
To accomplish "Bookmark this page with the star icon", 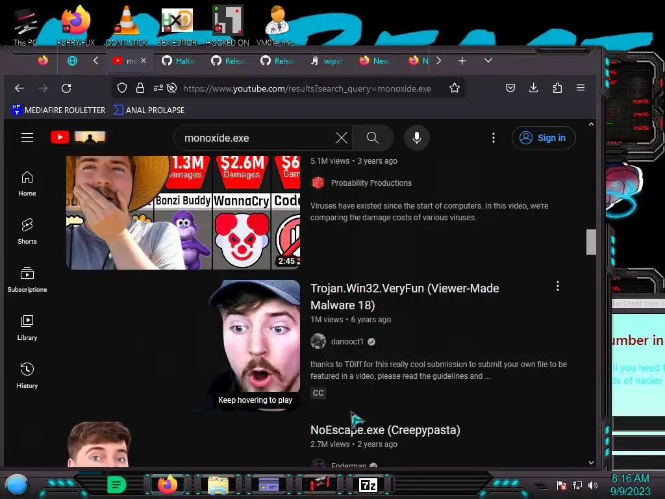I will [x=455, y=88].
